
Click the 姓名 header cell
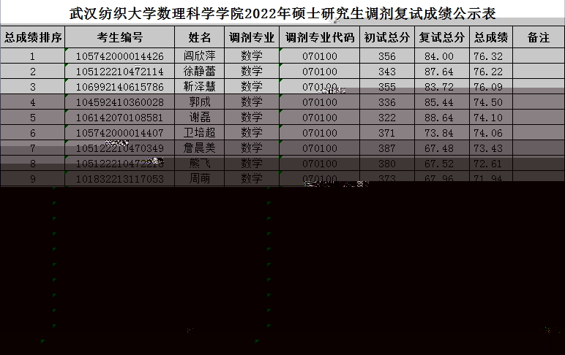pyautogui.click(x=199, y=37)
